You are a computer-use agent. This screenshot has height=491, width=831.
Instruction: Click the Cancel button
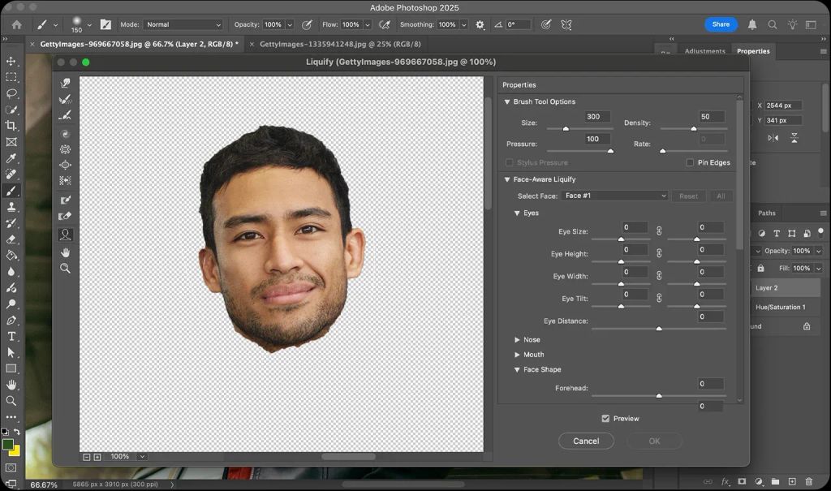click(x=586, y=441)
